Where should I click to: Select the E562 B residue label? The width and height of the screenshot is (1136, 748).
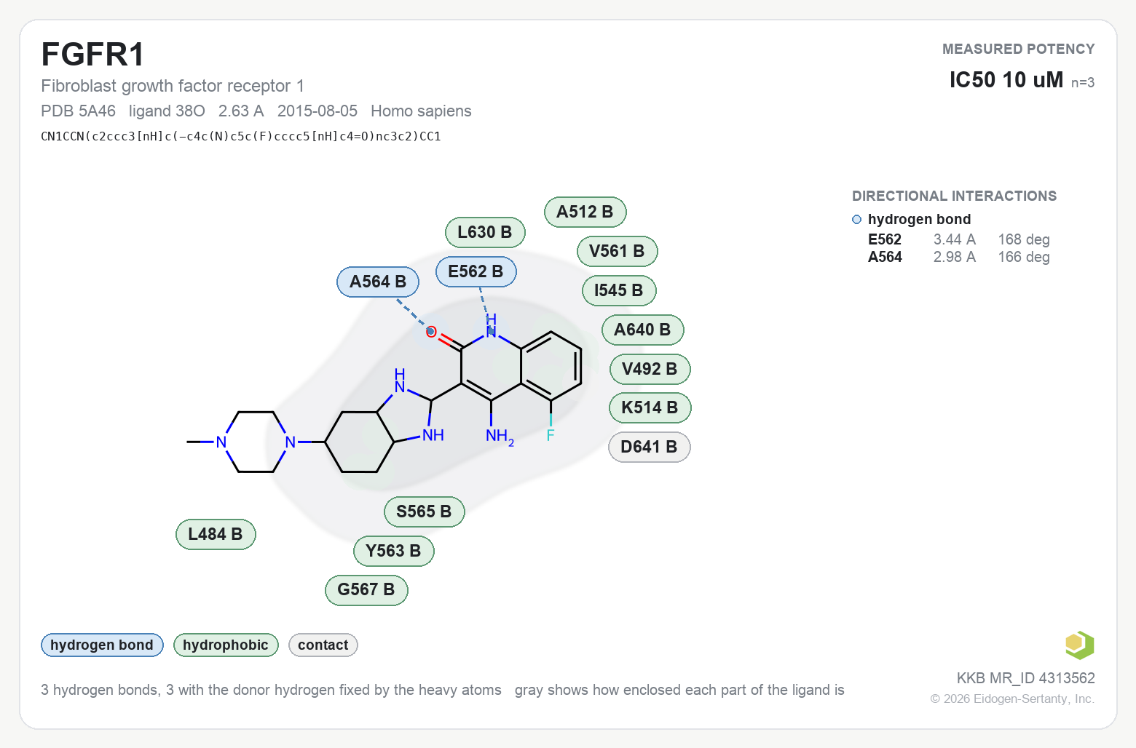pyautogui.click(x=476, y=271)
